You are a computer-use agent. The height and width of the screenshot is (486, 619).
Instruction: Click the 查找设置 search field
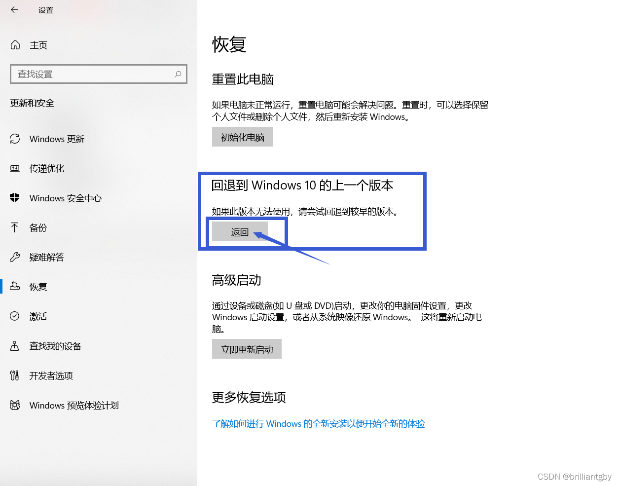tap(99, 74)
